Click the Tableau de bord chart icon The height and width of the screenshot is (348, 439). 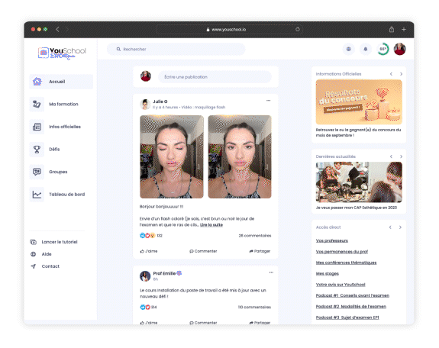coord(37,195)
